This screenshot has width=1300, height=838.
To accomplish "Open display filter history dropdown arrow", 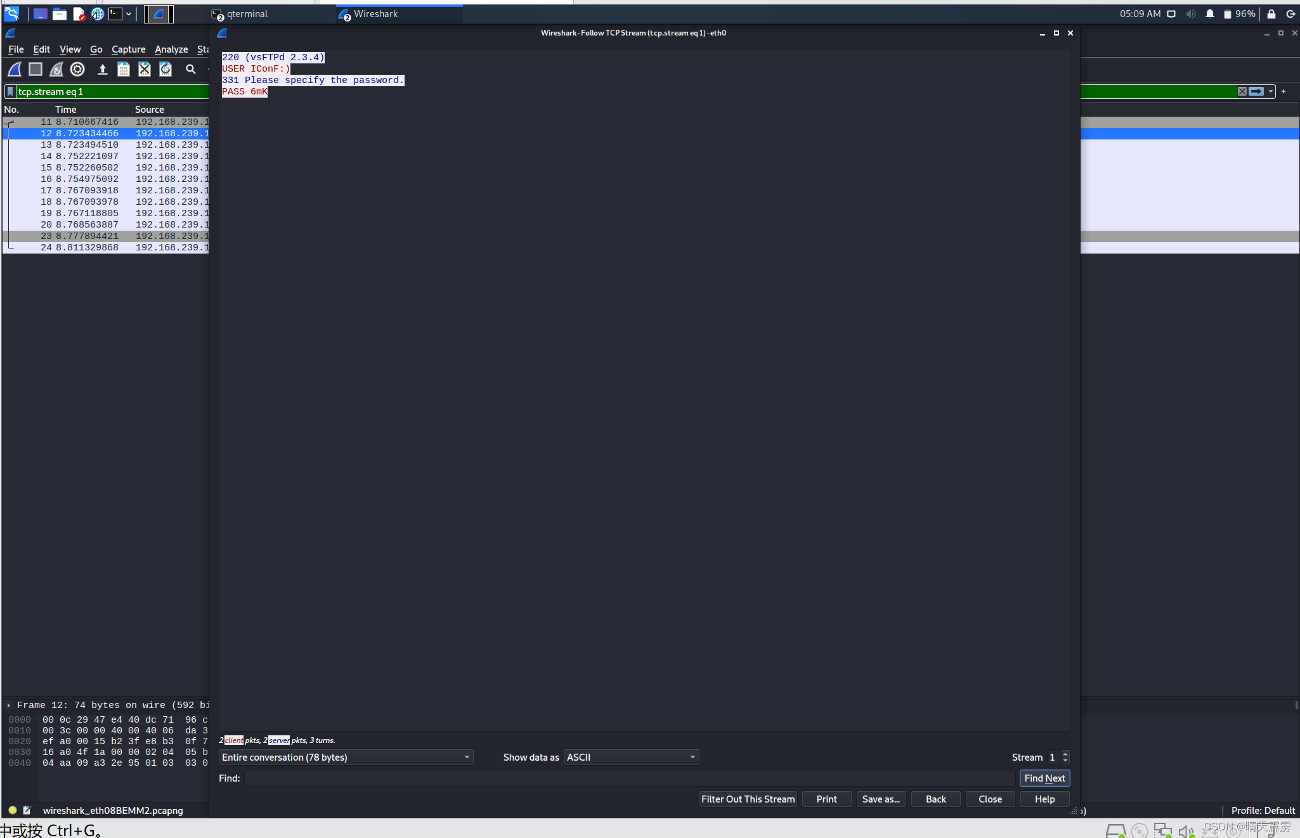I will pos(1270,91).
